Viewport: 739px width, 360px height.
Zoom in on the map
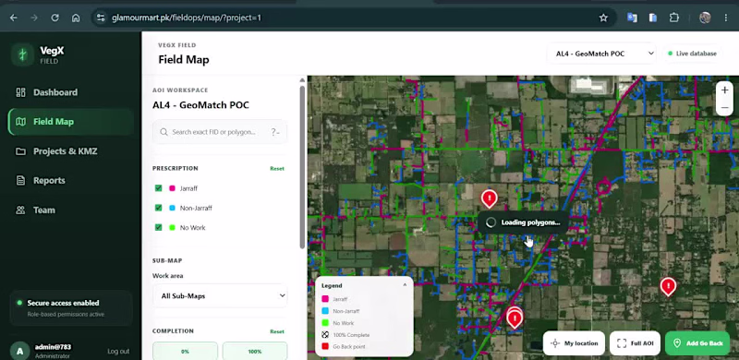(x=725, y=90)
